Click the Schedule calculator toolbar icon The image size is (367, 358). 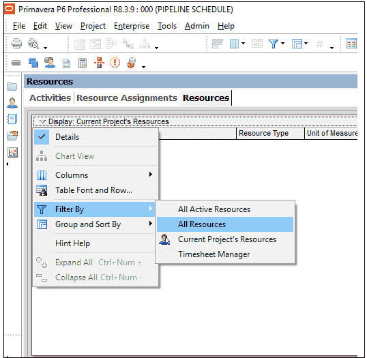83,63
